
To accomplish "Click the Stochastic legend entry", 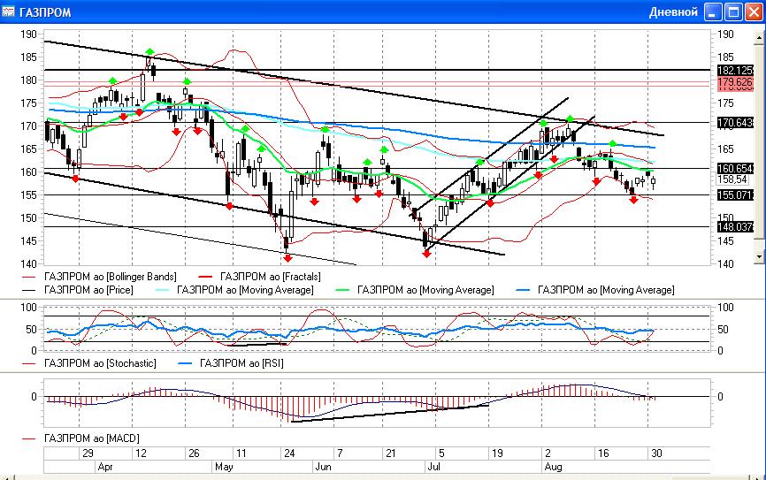I will tap(100, 363).
